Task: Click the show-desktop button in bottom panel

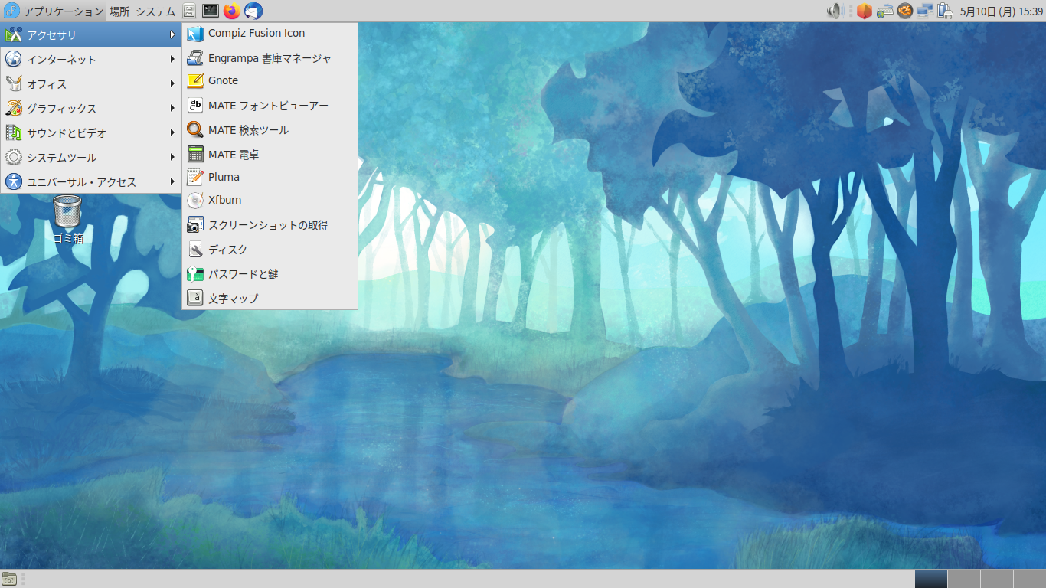Action: 9,579
